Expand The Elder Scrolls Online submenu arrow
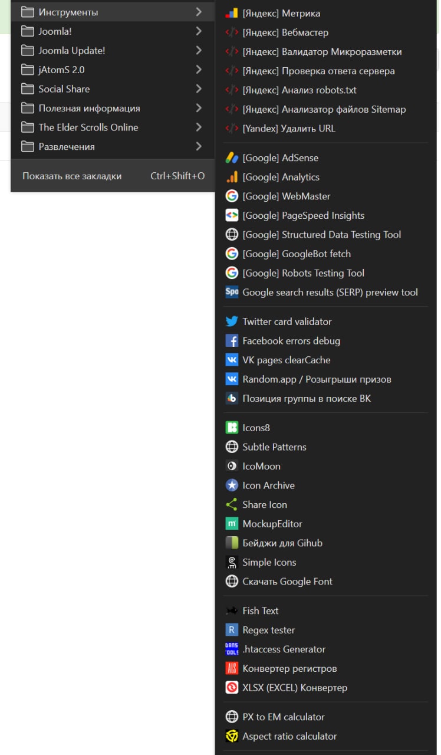The width and height of the screenshot is (441, 755). coord(199,127)
